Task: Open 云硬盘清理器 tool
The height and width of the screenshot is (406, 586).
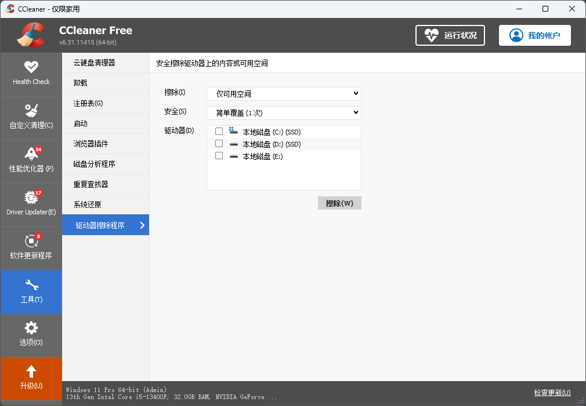Action: 106,63
